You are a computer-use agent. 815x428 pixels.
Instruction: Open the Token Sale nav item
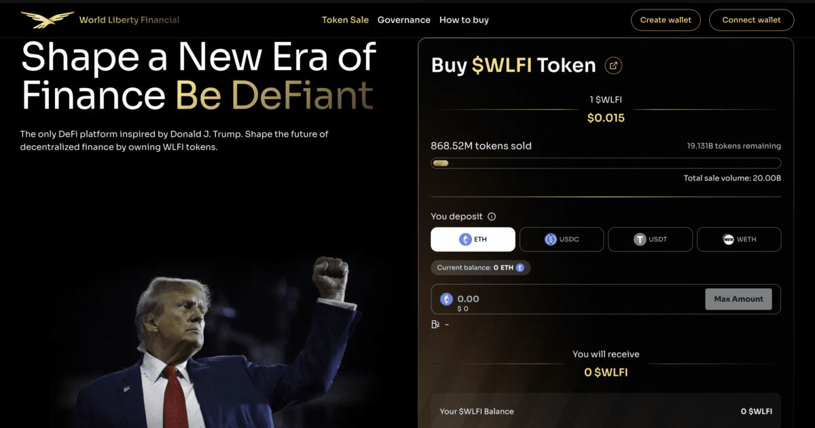(345, 20)
